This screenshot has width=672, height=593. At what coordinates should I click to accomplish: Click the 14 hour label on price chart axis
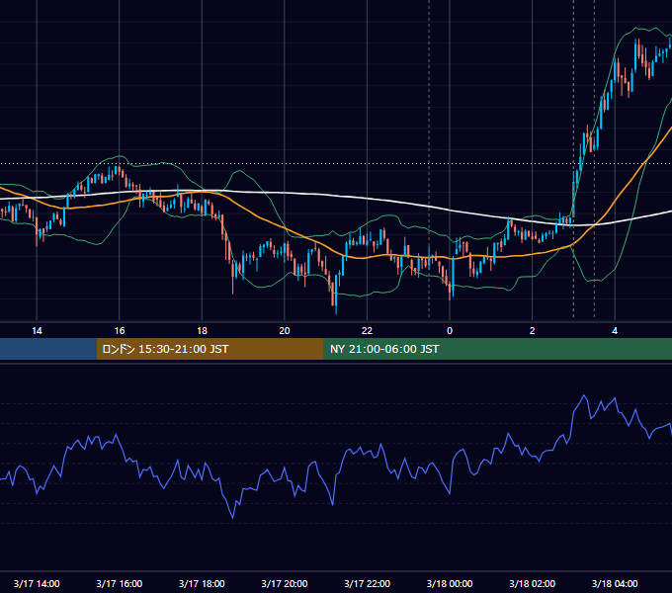click(37, 331)
